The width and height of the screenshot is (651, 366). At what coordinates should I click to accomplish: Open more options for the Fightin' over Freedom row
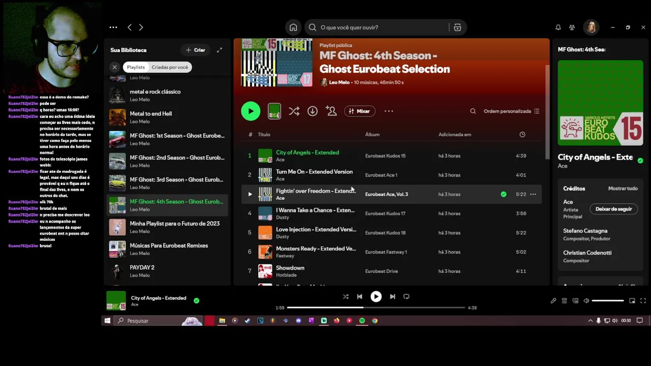tap(533, 194)
